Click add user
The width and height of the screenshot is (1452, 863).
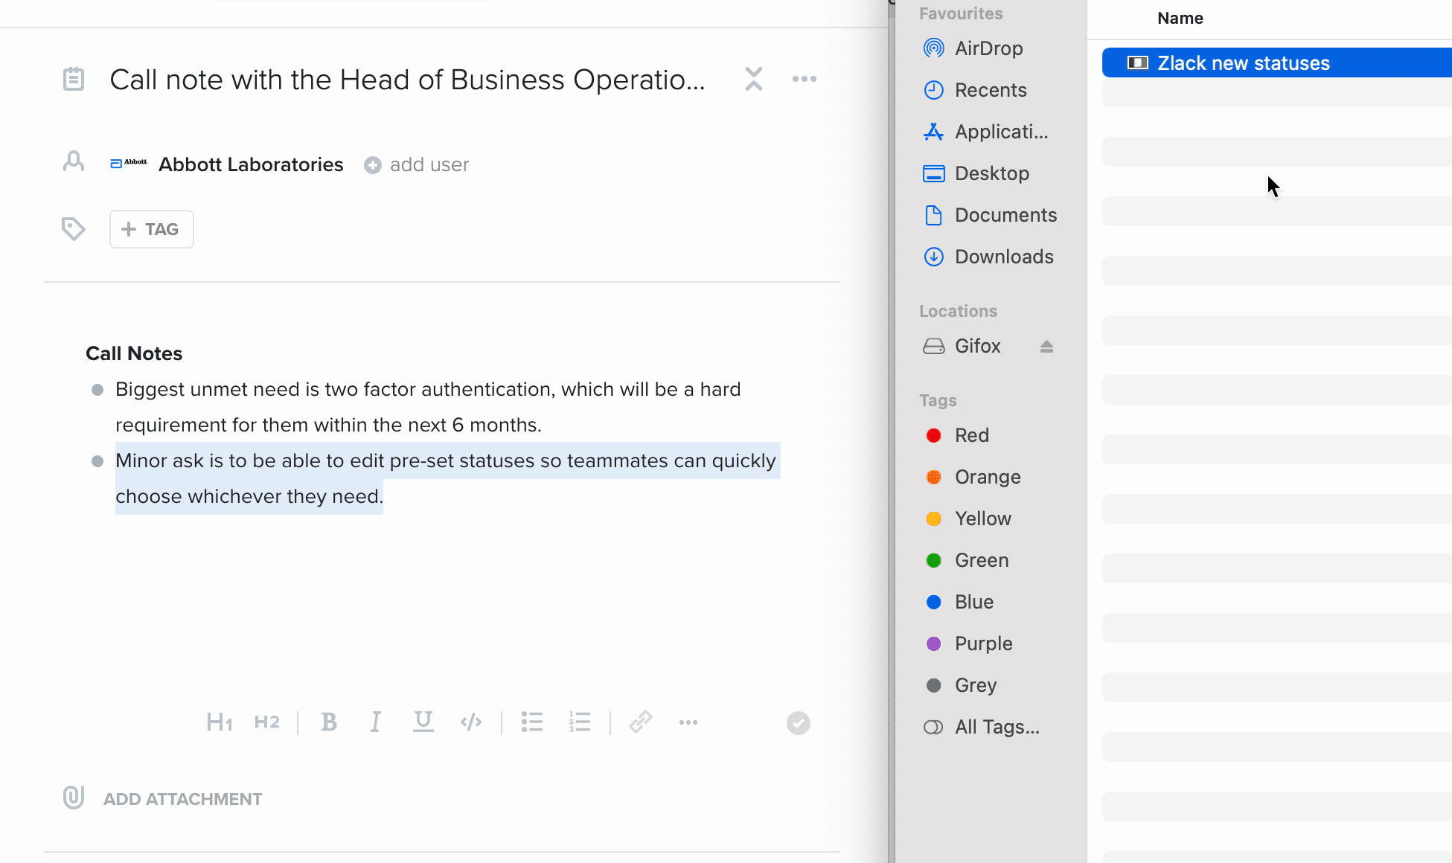(x=417, y=164)
